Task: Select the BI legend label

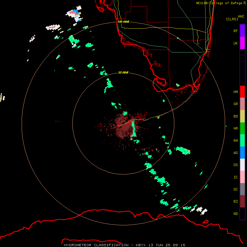Action: pyautogui.click(x=235, y=201)
